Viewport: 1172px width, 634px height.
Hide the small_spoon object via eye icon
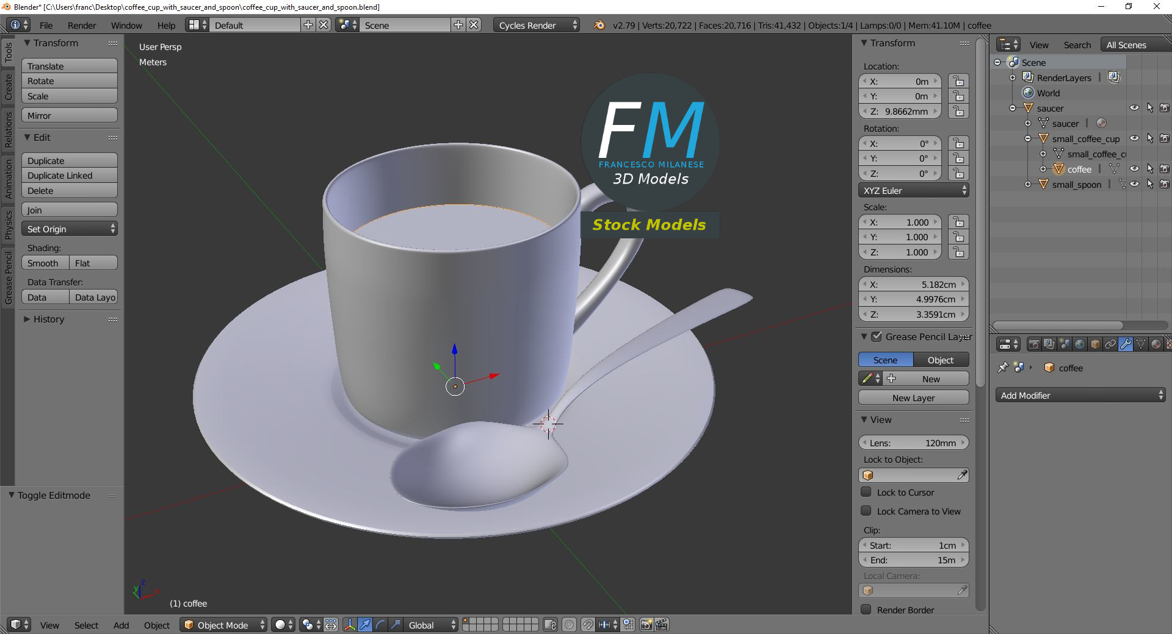[x=1134, y=184]
